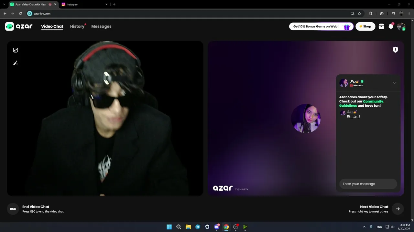Click the round profile photo of the matched user
Screen dimensions: 414x232
306,118
